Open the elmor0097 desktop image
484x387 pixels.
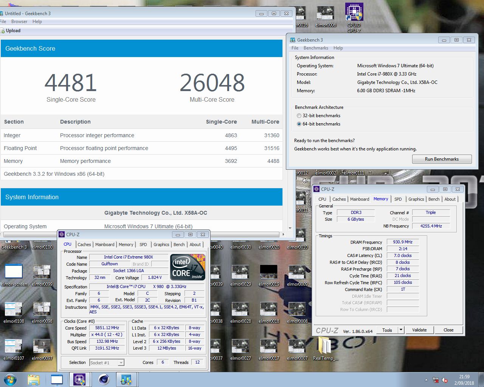tap(42, 349)
